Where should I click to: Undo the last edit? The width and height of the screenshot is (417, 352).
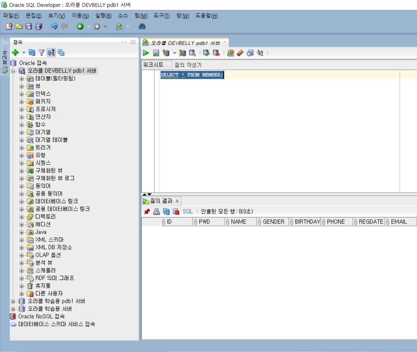coord(54,26)
